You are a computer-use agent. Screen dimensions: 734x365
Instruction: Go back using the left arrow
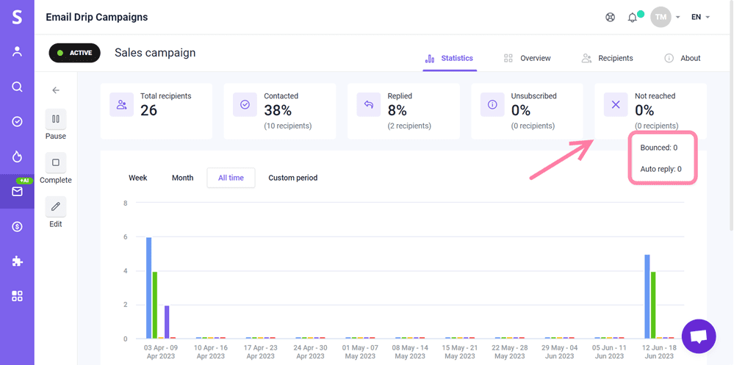click(x=56, y=90)
